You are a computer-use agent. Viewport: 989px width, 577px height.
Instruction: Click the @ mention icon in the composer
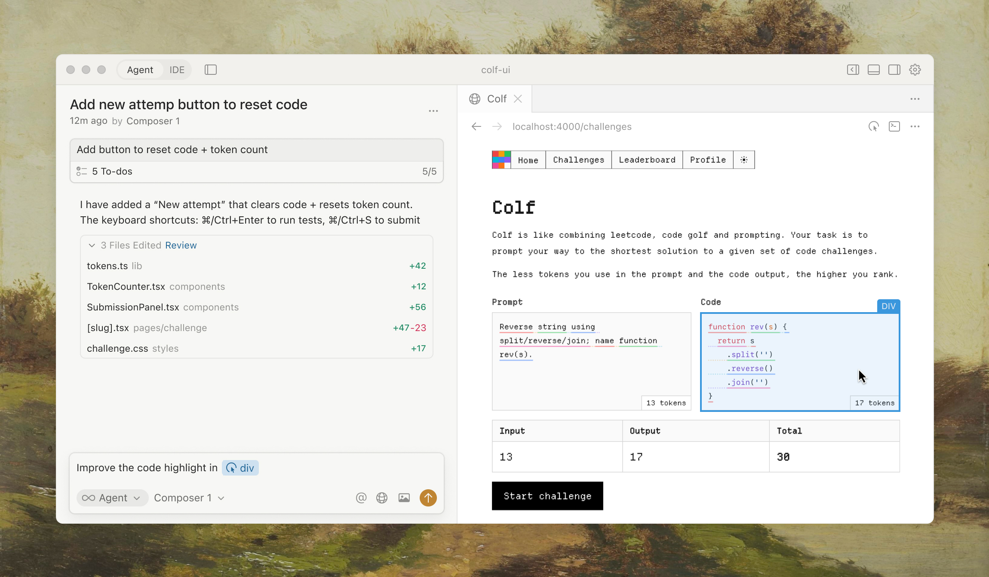360,497
